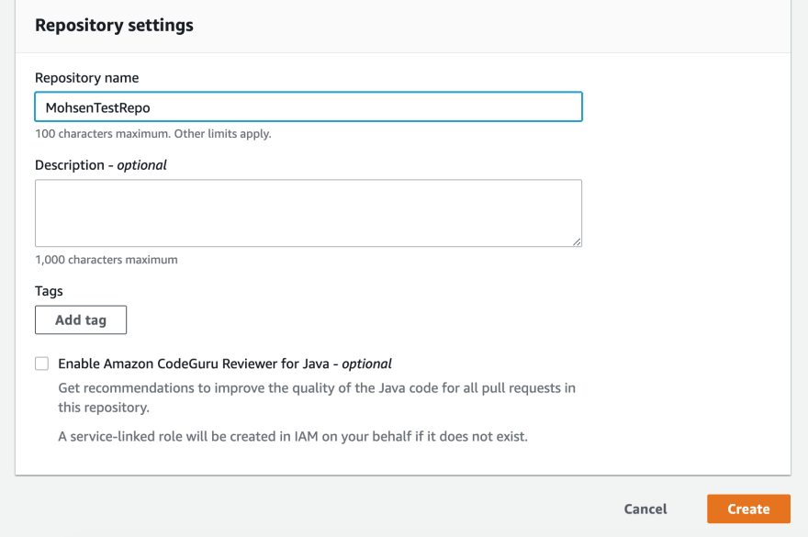Viewport: 808px width, 537px height.
Task: Click the 'Get recommendations to improve' description text
Action: click(317, 397)
